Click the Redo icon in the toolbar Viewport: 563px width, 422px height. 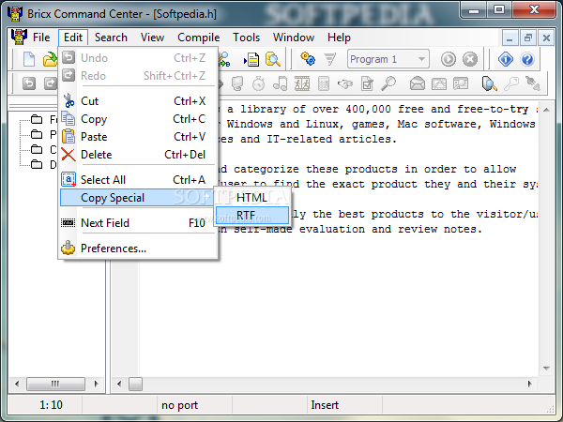(x=51, y=83)
